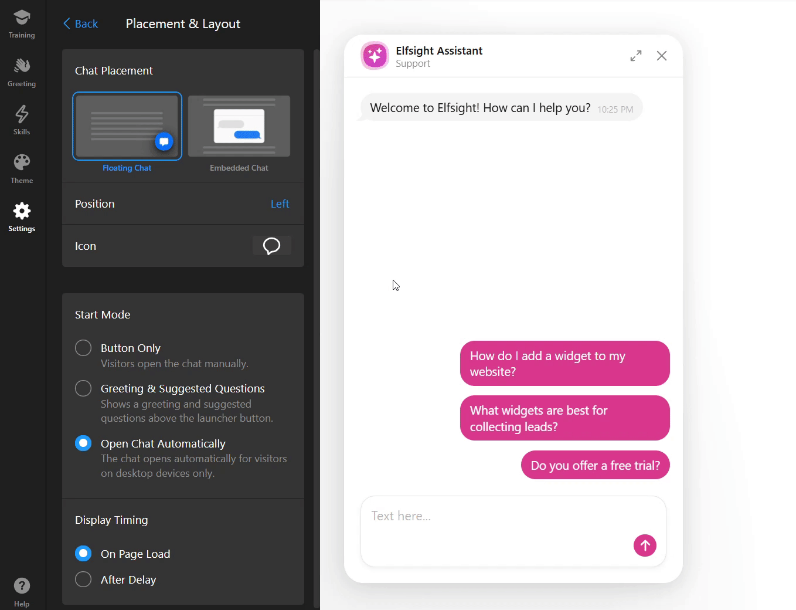Click the Elfsight Assistant avatar icon
The height and width of the screenshot is (610, 796).
click(x=375, y=56)
